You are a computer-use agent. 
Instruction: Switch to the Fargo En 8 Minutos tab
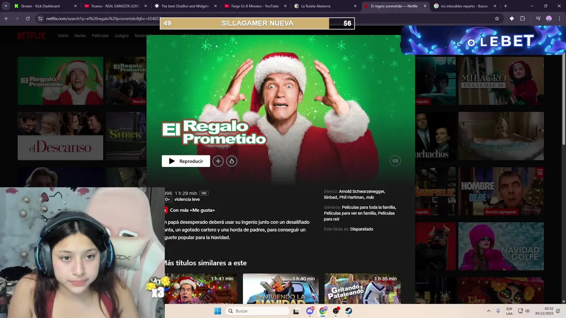255,6
